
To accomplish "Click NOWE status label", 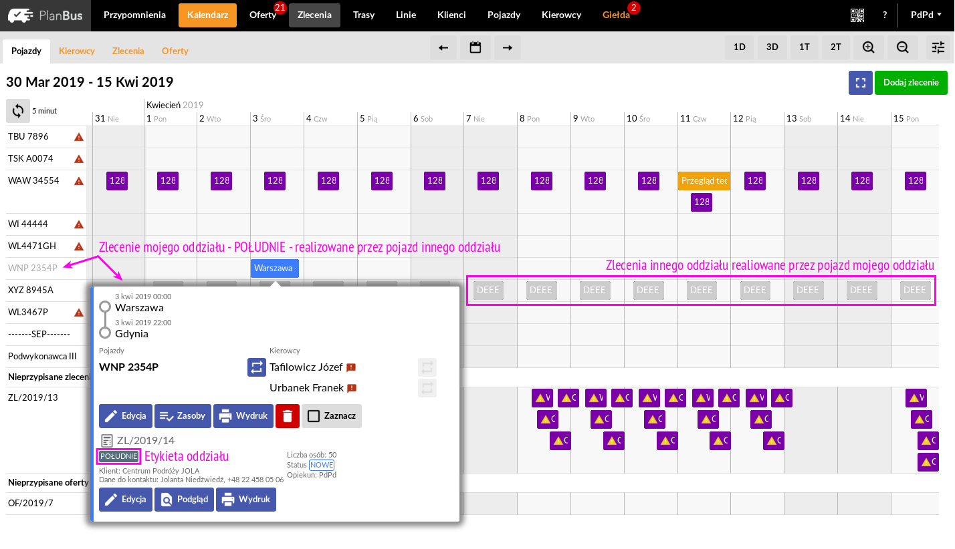I will tap(322, 466).
